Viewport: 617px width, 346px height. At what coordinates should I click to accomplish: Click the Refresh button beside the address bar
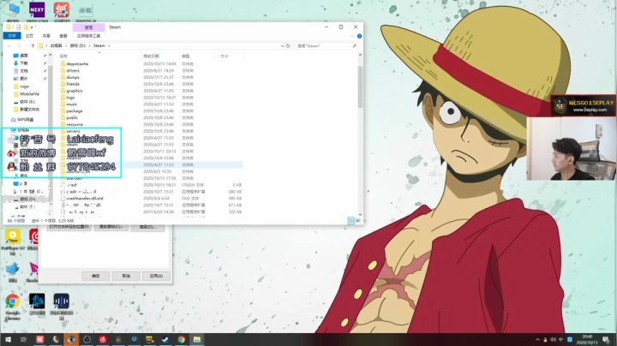pyautogui.click(x=288, y=45)
